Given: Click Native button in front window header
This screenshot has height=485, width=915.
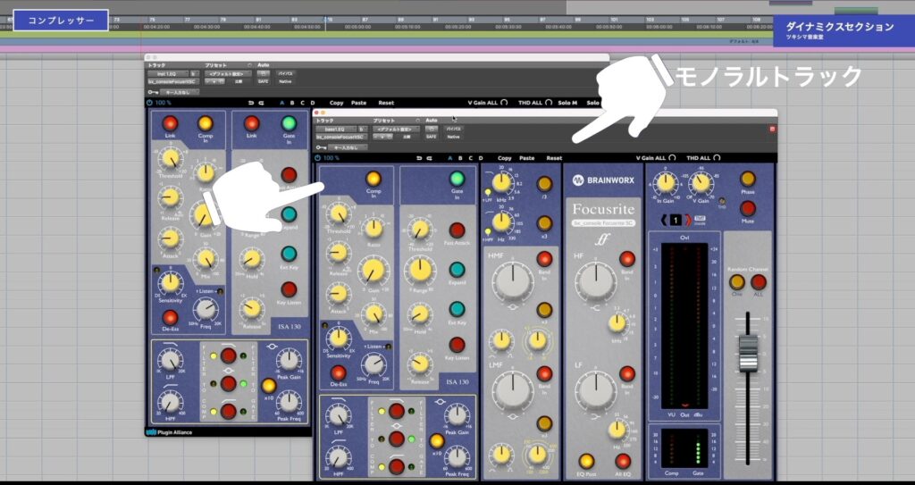Looking at the screenshot, I should click(452, 137).
